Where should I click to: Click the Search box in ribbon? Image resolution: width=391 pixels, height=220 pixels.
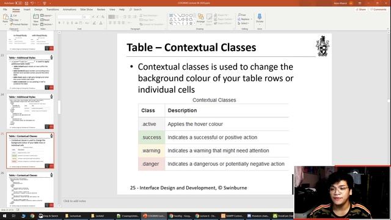pyautogui.click(x=136, y=10)
